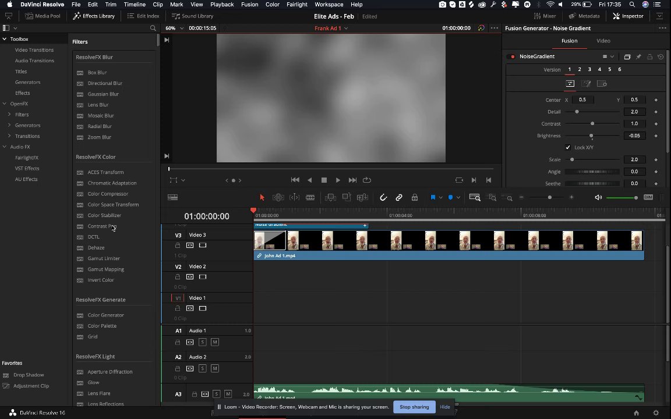Open the Media Pool panel
The height and width of the screenshot is (419, 671).
click(43, 16)
